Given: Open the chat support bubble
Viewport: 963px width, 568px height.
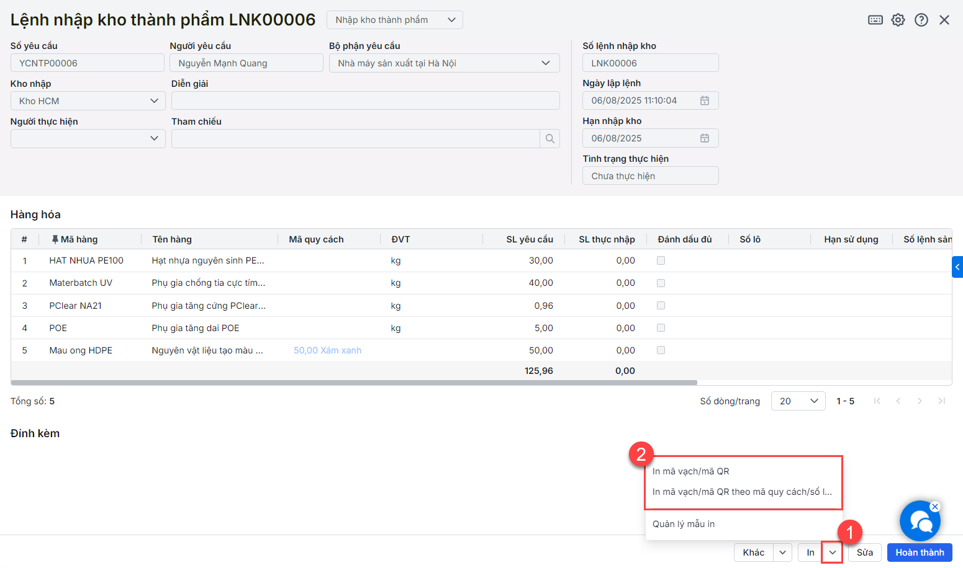Looking at the screenshot, I should click(x=920, y=521).
